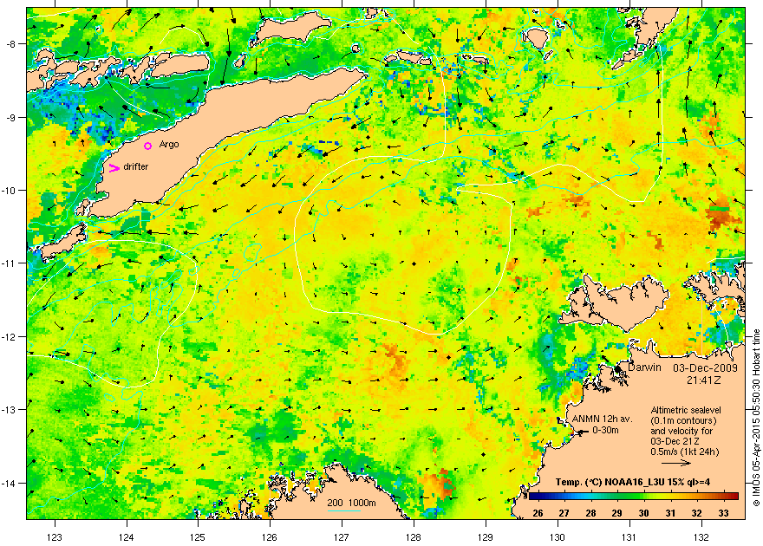Click the 'ANMN 12h av.' label
Image resolution: width=763 pixels, height=546 pixels.
coord(603,419)
